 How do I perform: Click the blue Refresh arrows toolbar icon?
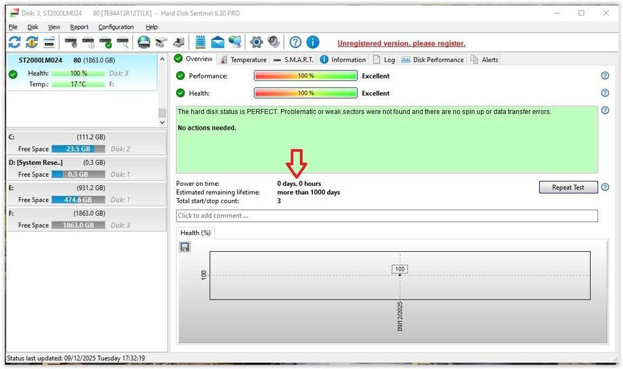pyautogui.click(x=15, y=42)
